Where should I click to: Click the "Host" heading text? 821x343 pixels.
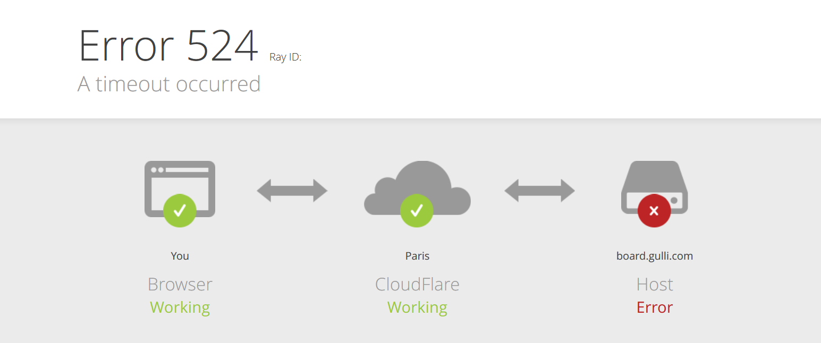tap(655, 284)
